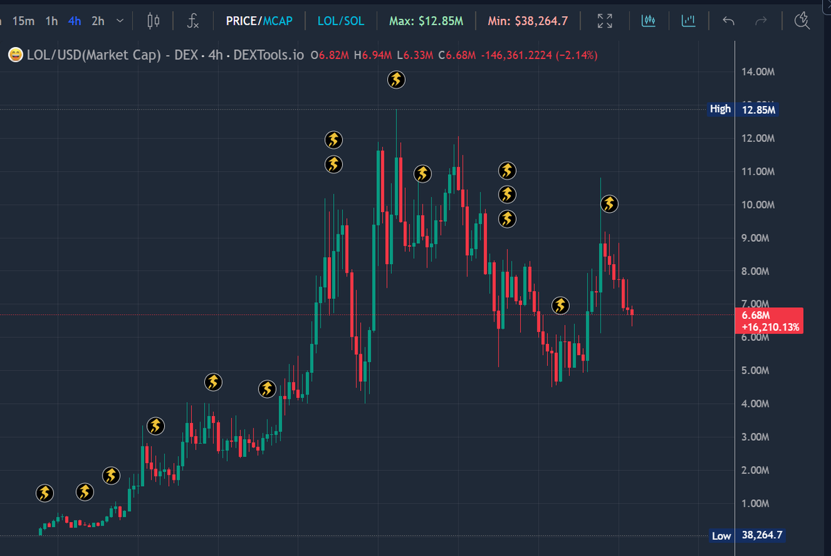Click the first lightning marker at the chart start
Image resolution: width=831 pixels, height=556 pixels.
44,493
